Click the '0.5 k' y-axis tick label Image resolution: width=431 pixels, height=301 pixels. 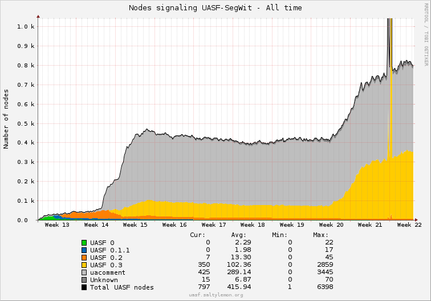pos(26,123)
